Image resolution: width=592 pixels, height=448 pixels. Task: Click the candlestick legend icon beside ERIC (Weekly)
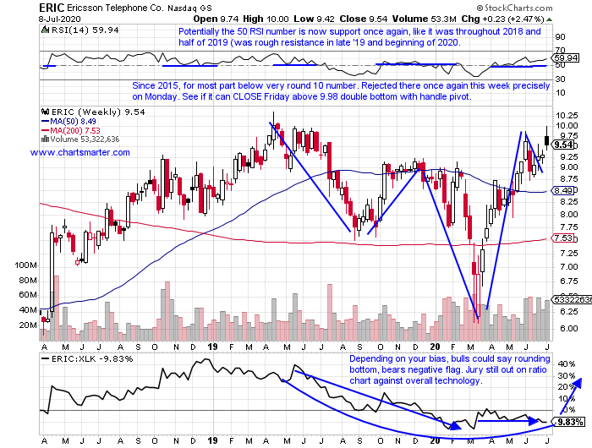coord(45,112)
